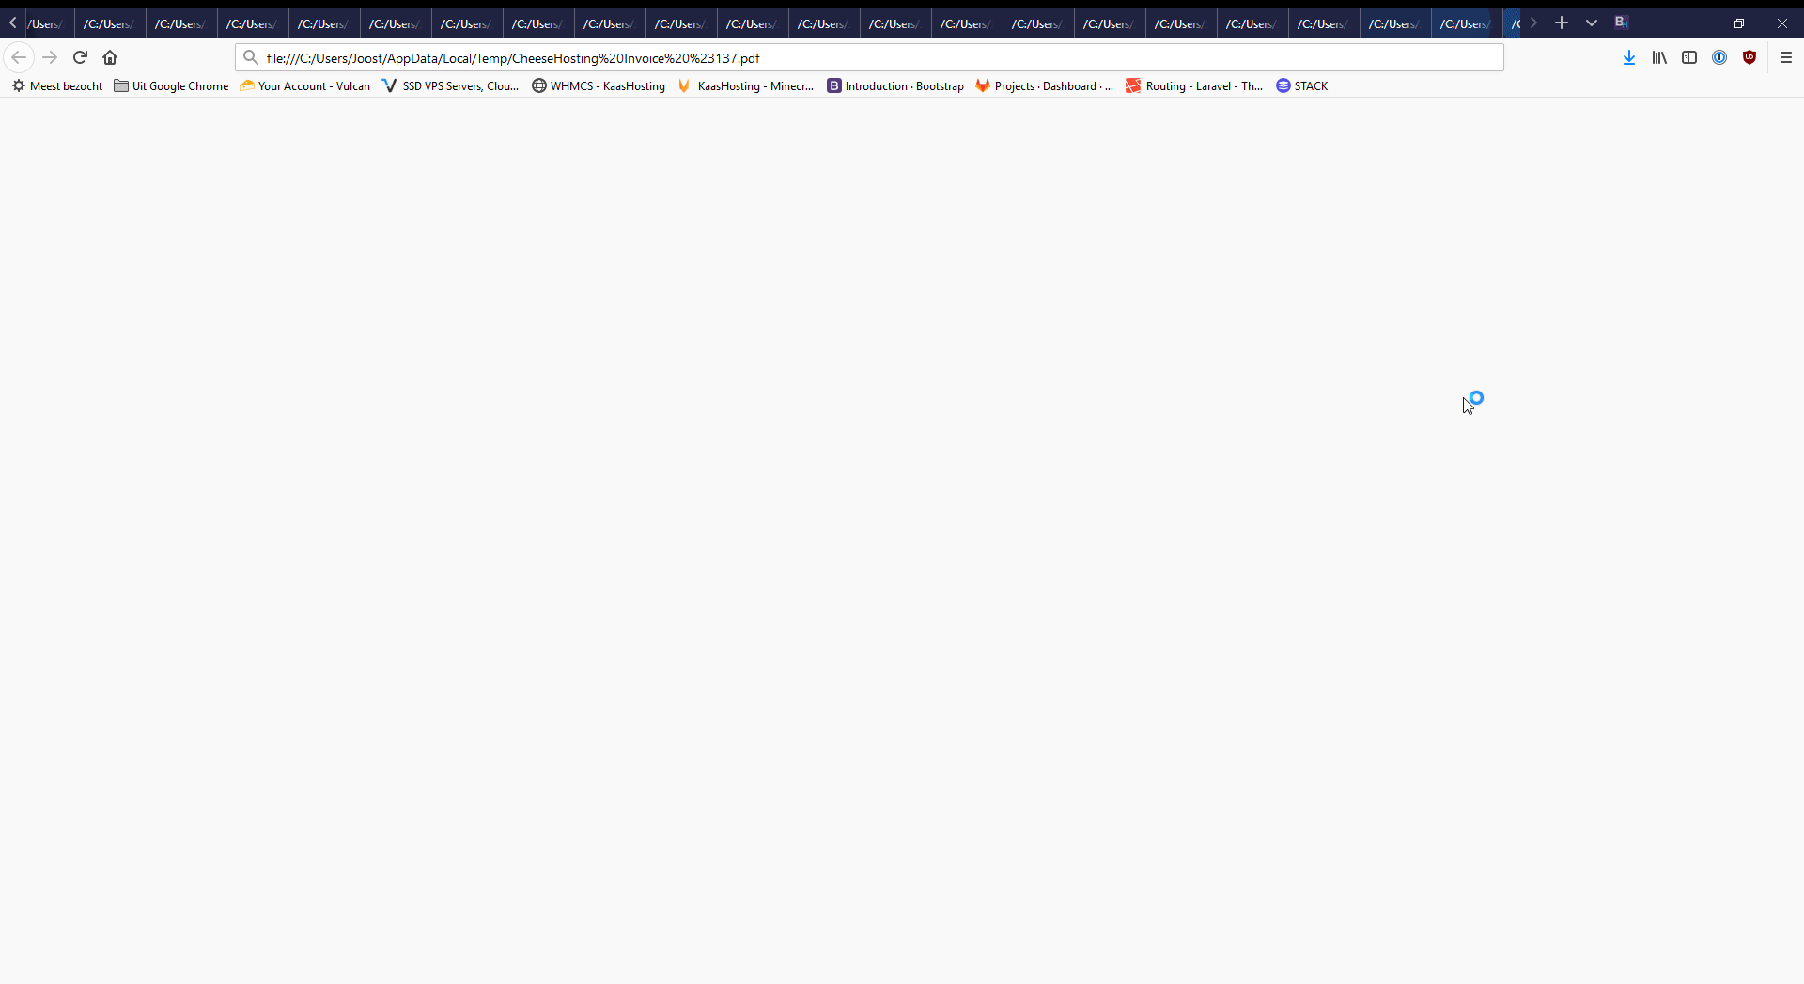1804x984 pixels.
Task: Open the Downloads panel arrow icon
Action: [x=1629, y=57]
